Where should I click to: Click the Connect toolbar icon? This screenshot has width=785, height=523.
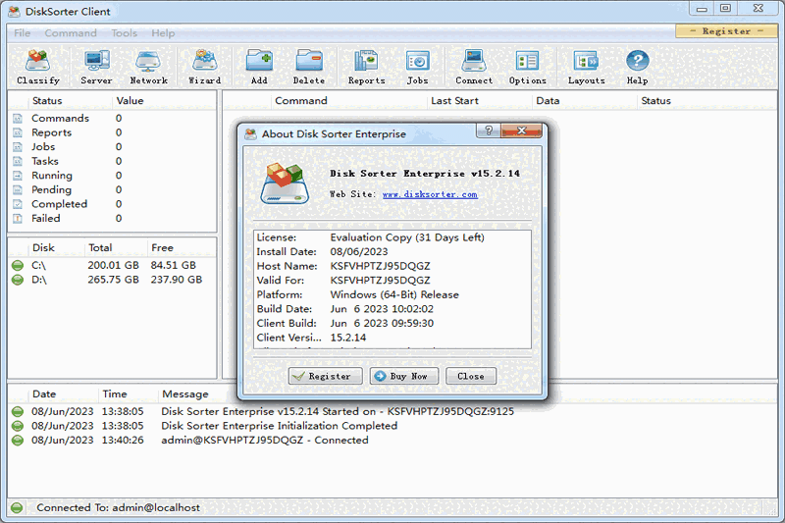[474, 67]
